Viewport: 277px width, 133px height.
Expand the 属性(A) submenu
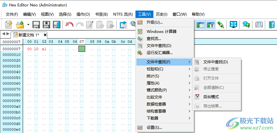click(x=164, y=83)
